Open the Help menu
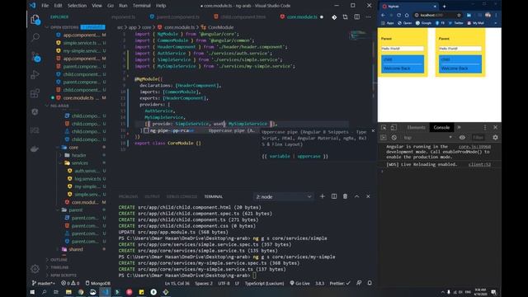528x297 pixels. coord(161,6)
